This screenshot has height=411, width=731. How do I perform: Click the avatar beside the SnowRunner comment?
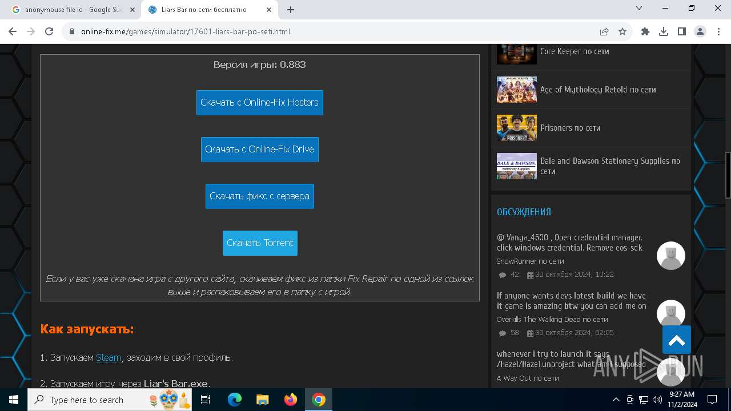click(x=671, y=256)
